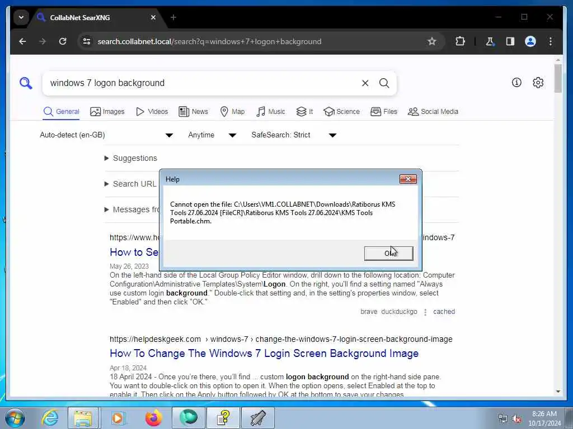Switch to the Social Media category
Image resolution: width=573 pixels, height=429 pixels.
pyautogui.click(x=433, y=112)
